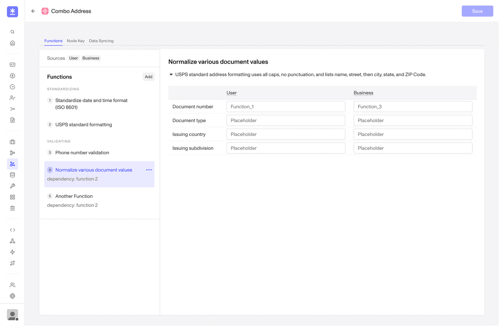Focus the User Document type field
The height and width of the screenshot is (326, 499).
click(286, 120)
